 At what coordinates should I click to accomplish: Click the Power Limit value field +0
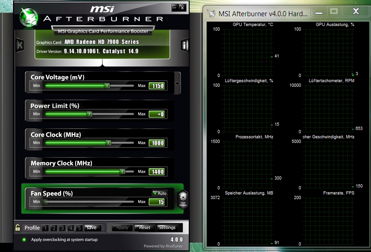[x=157, y=114]
